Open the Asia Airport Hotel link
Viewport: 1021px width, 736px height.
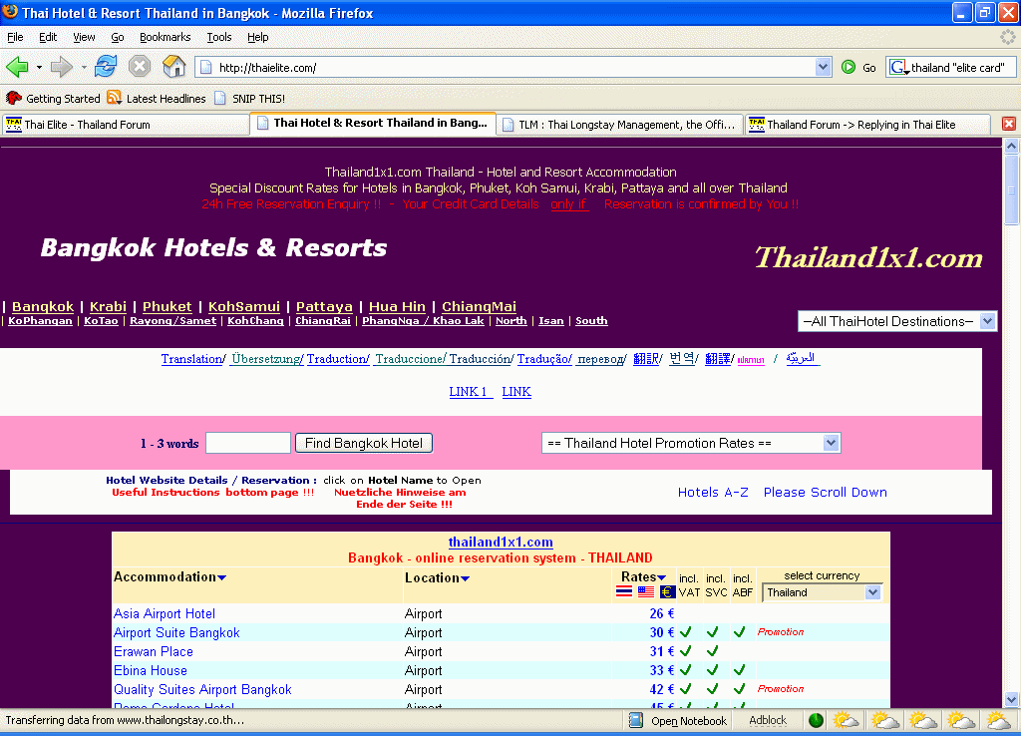click(x=165, y=614)
